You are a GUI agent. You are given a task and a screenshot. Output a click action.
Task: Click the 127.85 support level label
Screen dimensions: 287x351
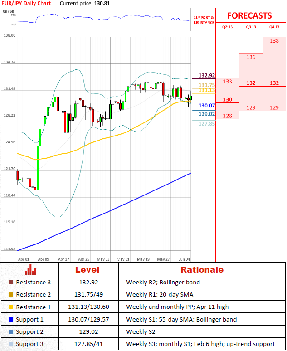[207, 124]
